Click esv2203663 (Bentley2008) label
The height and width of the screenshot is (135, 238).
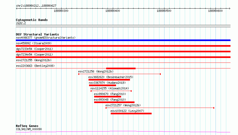(35, 66)
